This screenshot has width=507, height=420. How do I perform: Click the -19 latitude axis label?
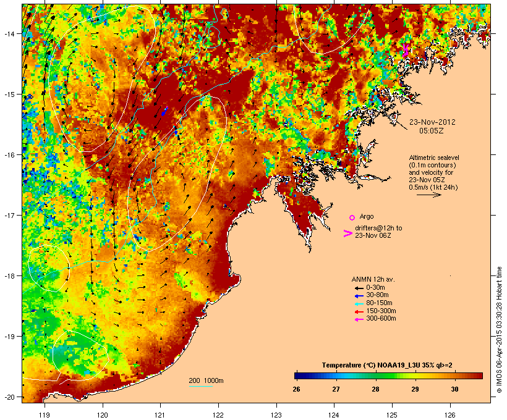[9, 337]
